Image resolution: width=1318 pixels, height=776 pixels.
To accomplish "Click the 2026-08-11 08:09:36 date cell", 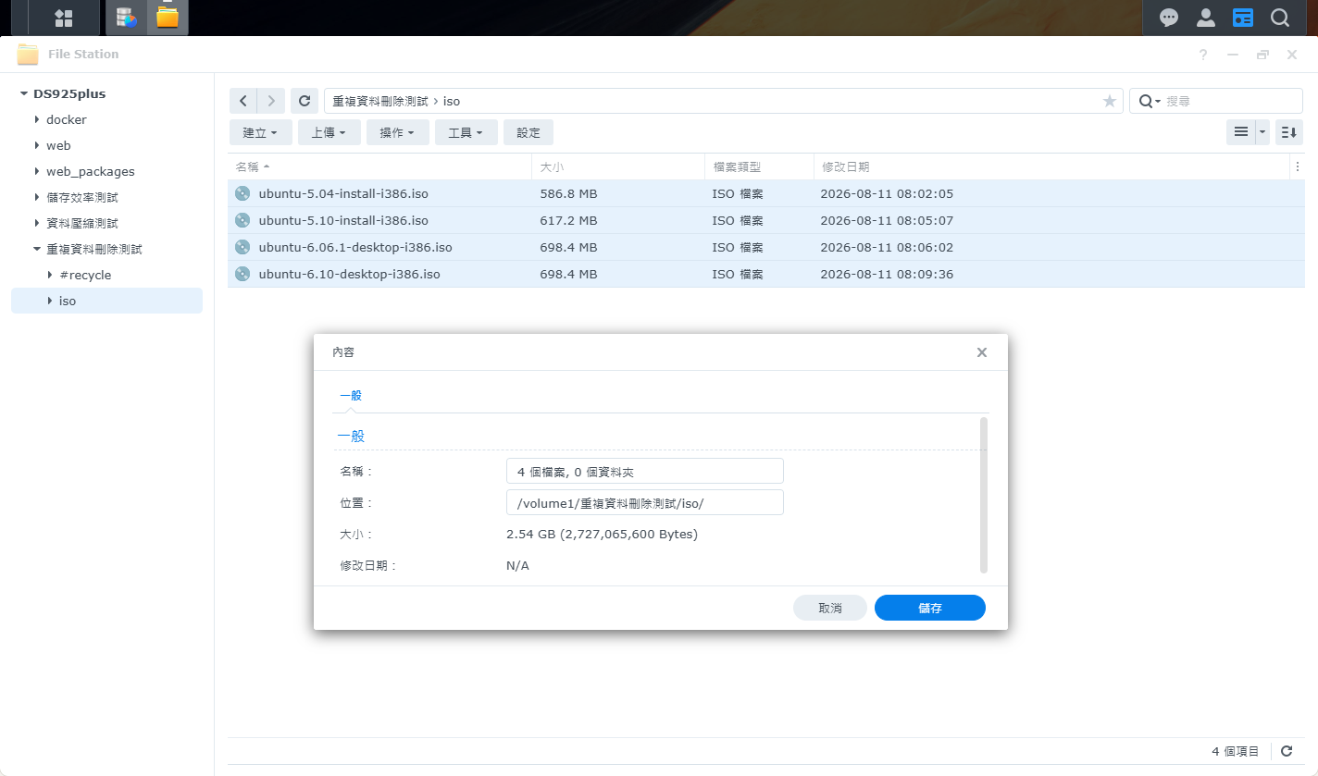I will click(887, 274).
